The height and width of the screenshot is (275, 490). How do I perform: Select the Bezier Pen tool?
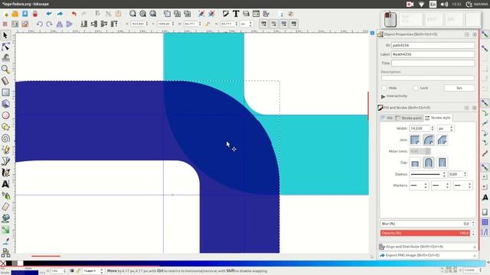pyautogui.click(x=5, y=161)
